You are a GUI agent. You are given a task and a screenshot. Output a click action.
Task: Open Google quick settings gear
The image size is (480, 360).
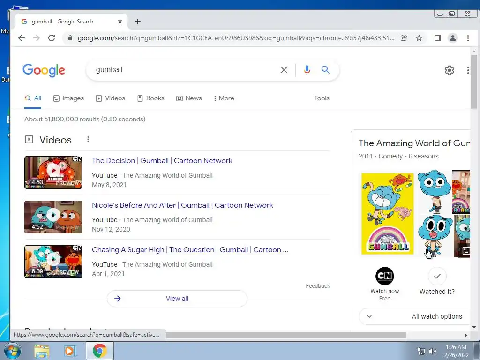[449, 70]
